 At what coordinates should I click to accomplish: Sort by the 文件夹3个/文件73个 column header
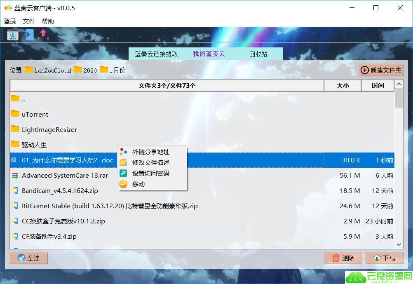[x=167, y=85]
